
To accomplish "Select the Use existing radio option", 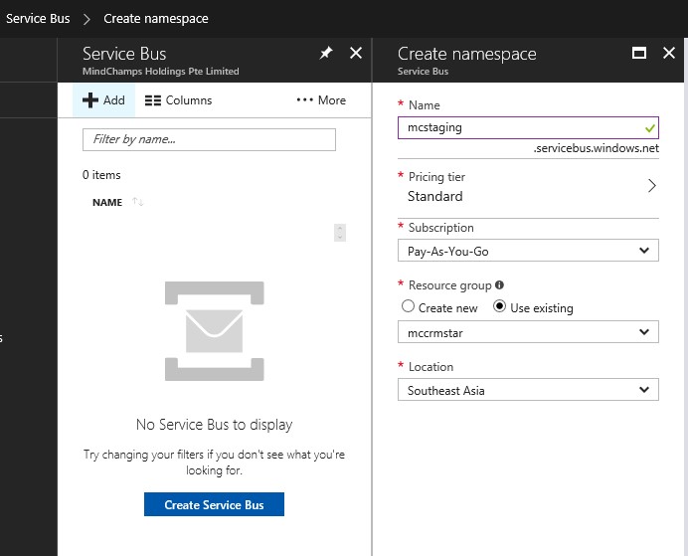I will pyautogui.click(x=500, y=307).
